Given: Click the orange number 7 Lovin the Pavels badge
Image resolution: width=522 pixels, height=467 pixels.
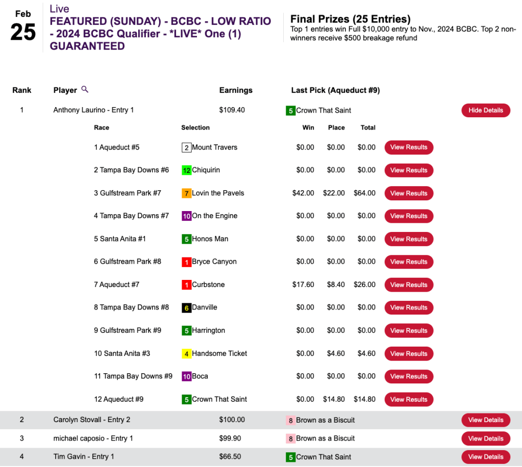Looking at the screenshot, I should point(186,193).
